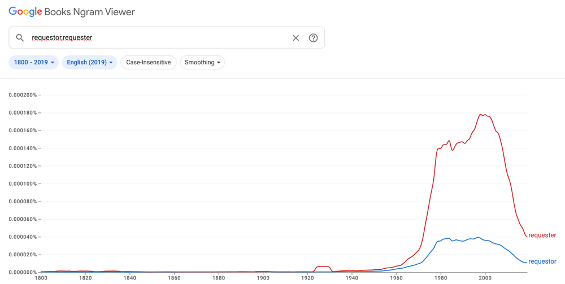565x284 pixels.
Task: Click the 1800 label on the x-axis
Action: [41, 278]
